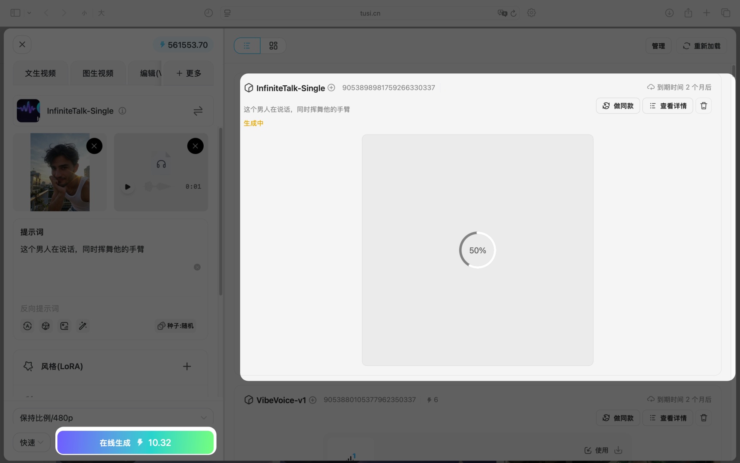740x463 pixels.
Task: Remove the uploaded portrait image
Action: tap(94, 146)
